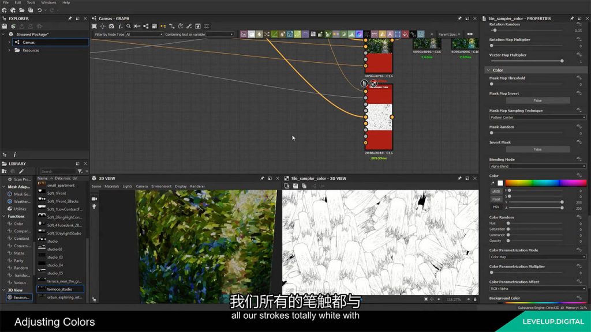Switch color mode to HSV
The image size is (591, 332).
click(x=496, y=206)
